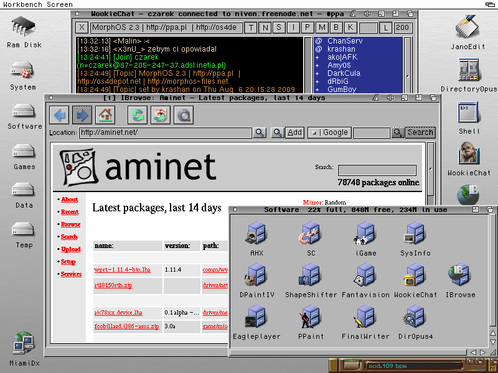Screen dimensions: 498x373
Task: Click magnifier button right of Location field
Action: (x=260, y=132)
